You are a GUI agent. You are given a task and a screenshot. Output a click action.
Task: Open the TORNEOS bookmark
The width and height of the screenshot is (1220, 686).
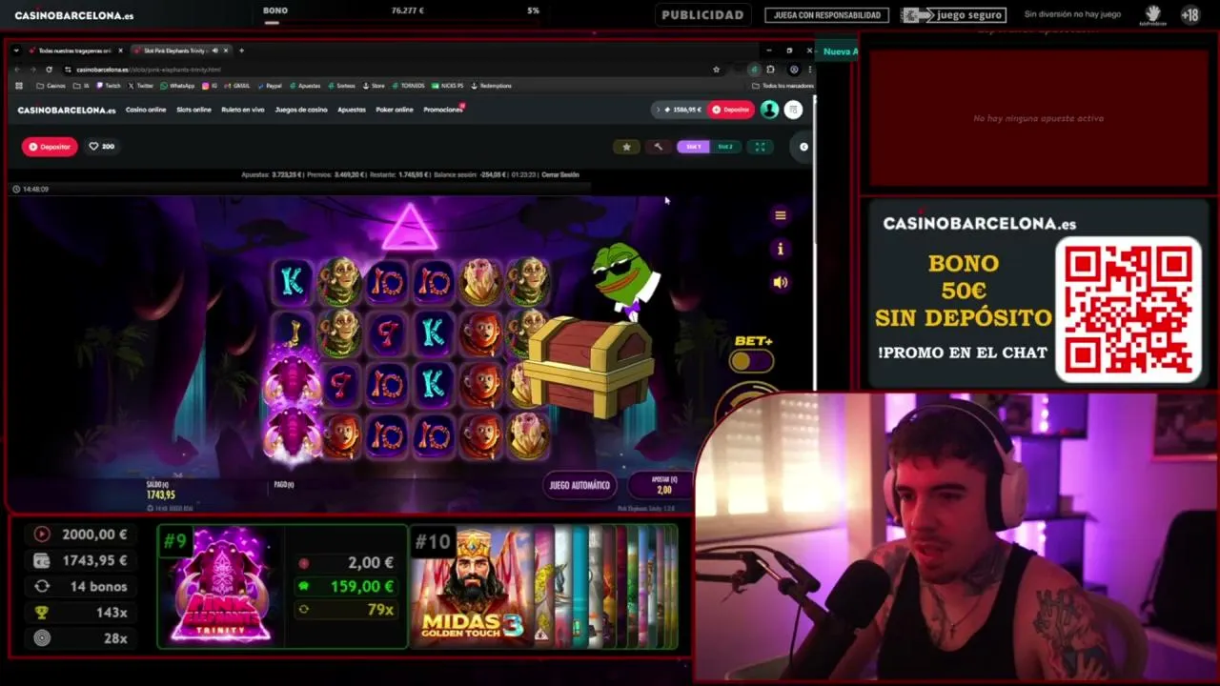[x=408, y=86]
